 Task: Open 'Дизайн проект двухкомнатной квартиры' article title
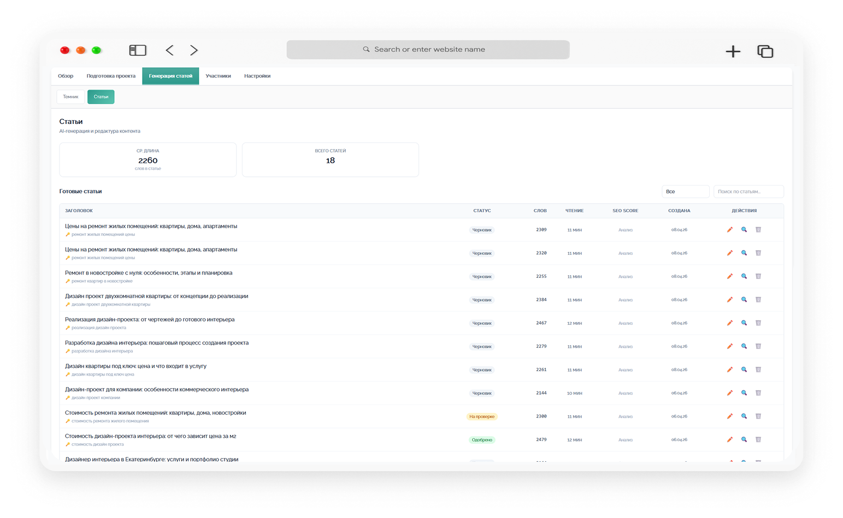[157, 296]
